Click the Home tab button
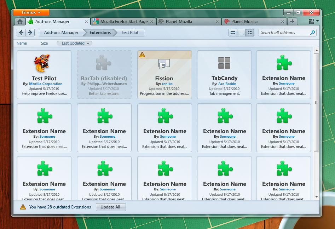 click(x=20, y=21)
